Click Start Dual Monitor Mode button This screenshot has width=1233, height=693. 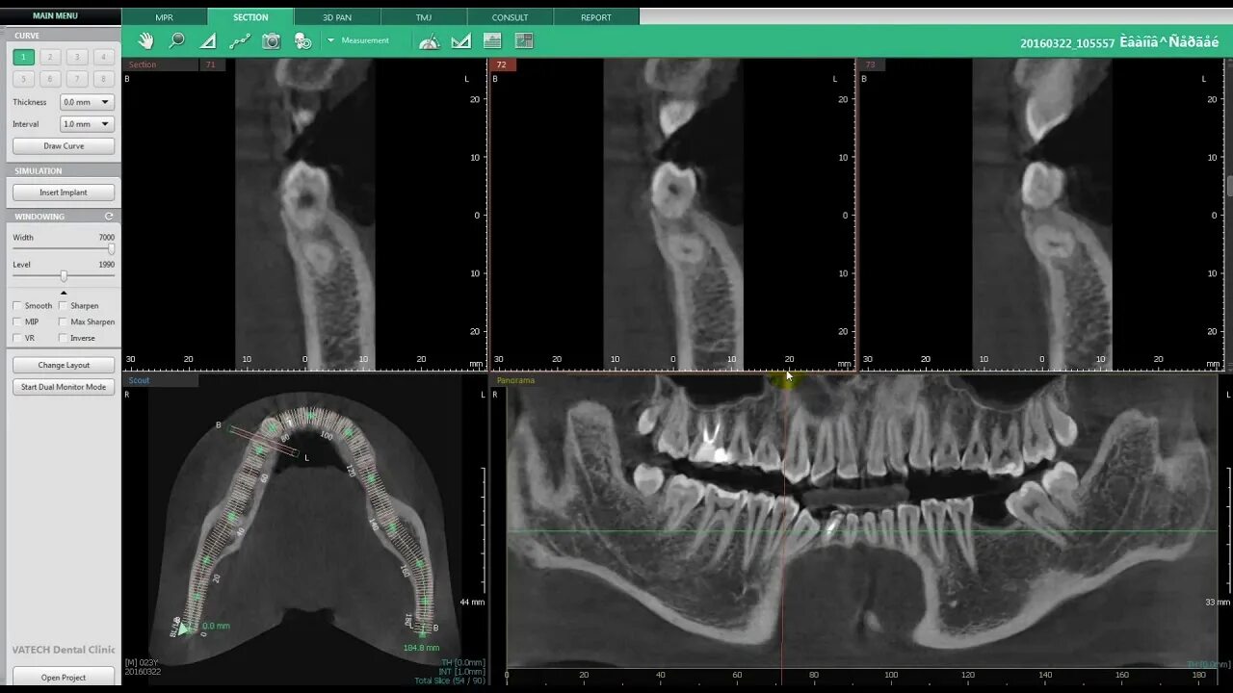click(x=64, y=387)
